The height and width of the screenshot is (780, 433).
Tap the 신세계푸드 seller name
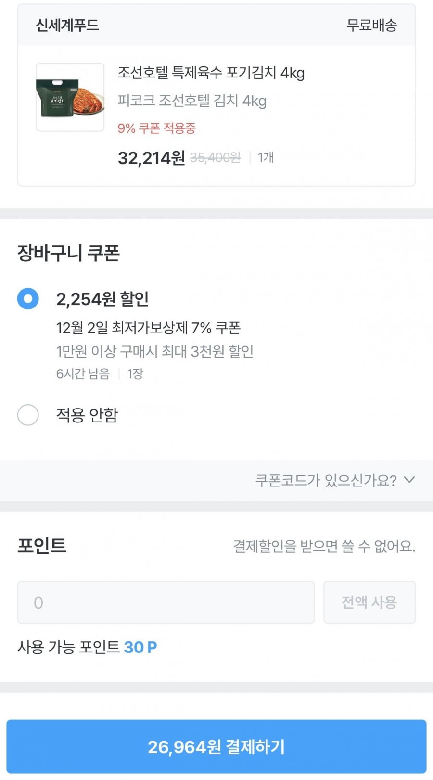[x=67, y=25]
